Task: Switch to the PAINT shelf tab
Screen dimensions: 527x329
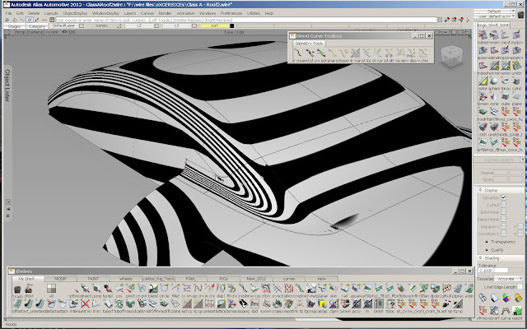Action: click(x=92, y=280)
